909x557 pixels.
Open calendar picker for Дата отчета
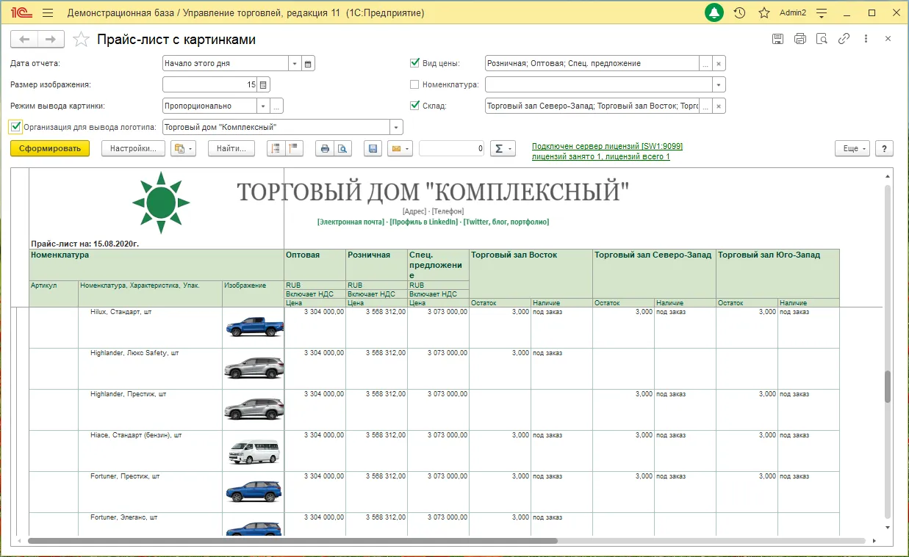pyautogui.click(x=309, y=64)
